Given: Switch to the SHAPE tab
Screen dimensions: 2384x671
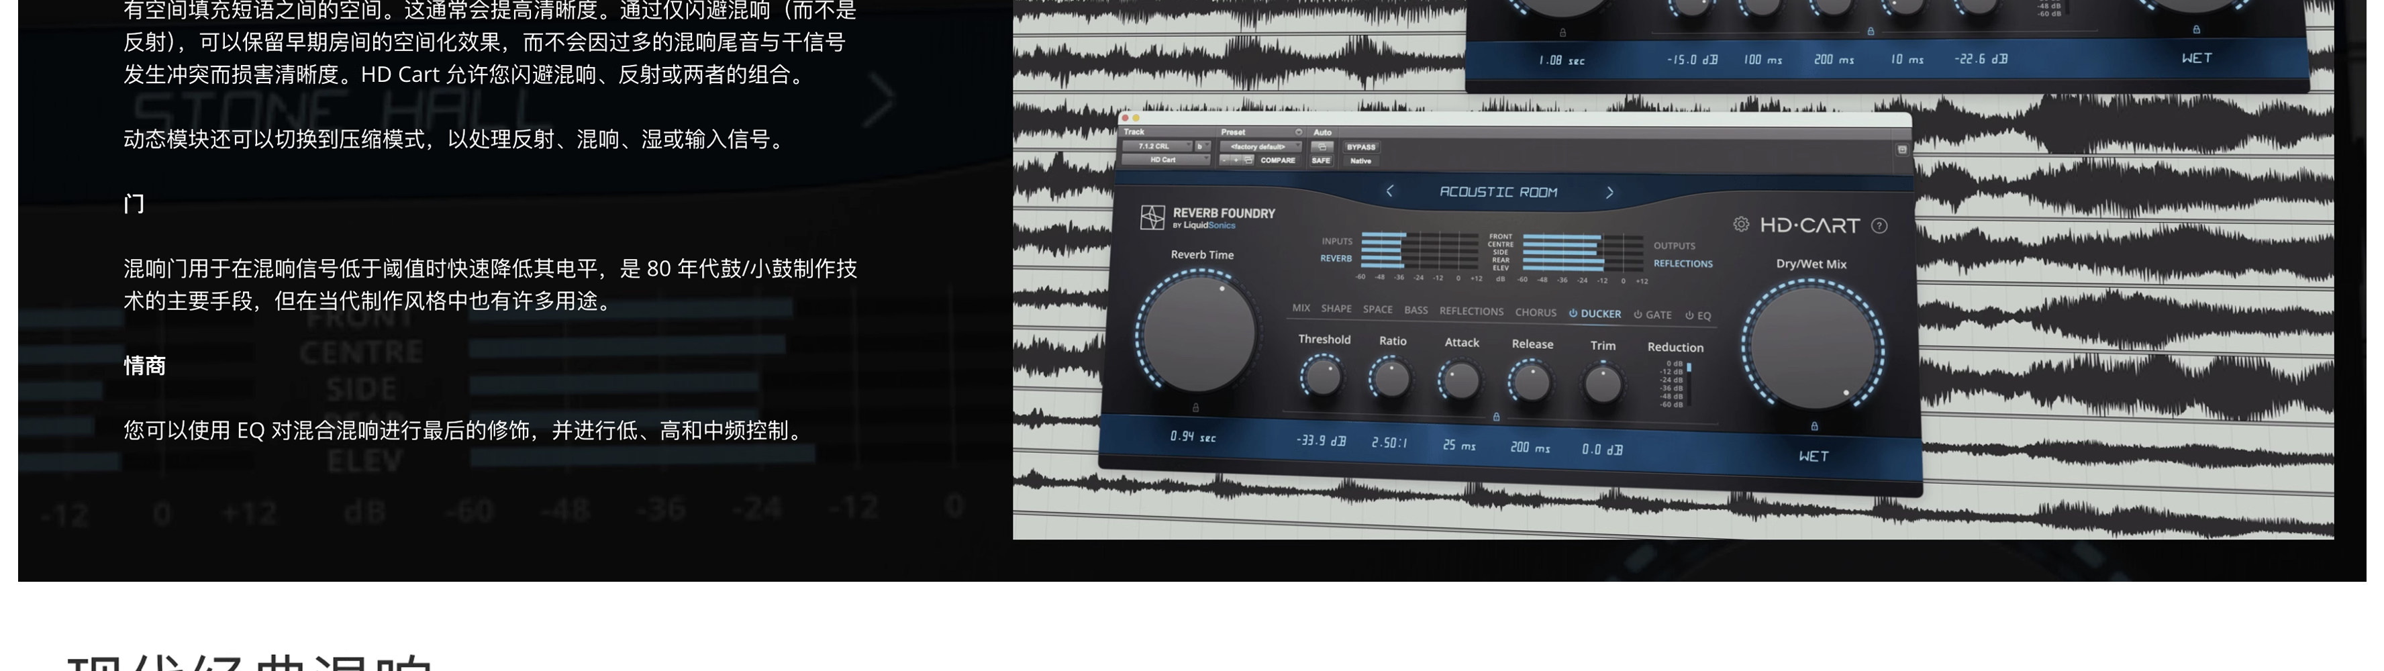Looking at the screenshot, I should coord(1336,309).
